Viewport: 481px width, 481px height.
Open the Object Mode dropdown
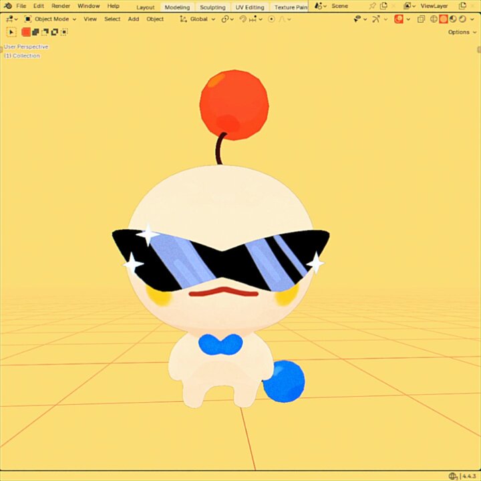(50, 19)
